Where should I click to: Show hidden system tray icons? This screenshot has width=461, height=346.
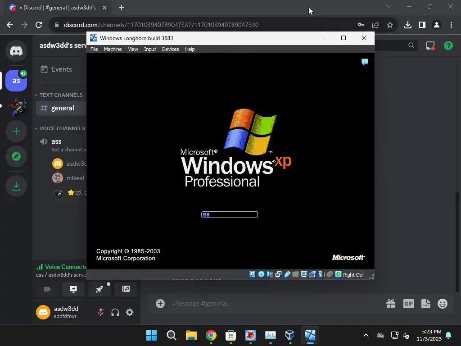pos(366,335)
